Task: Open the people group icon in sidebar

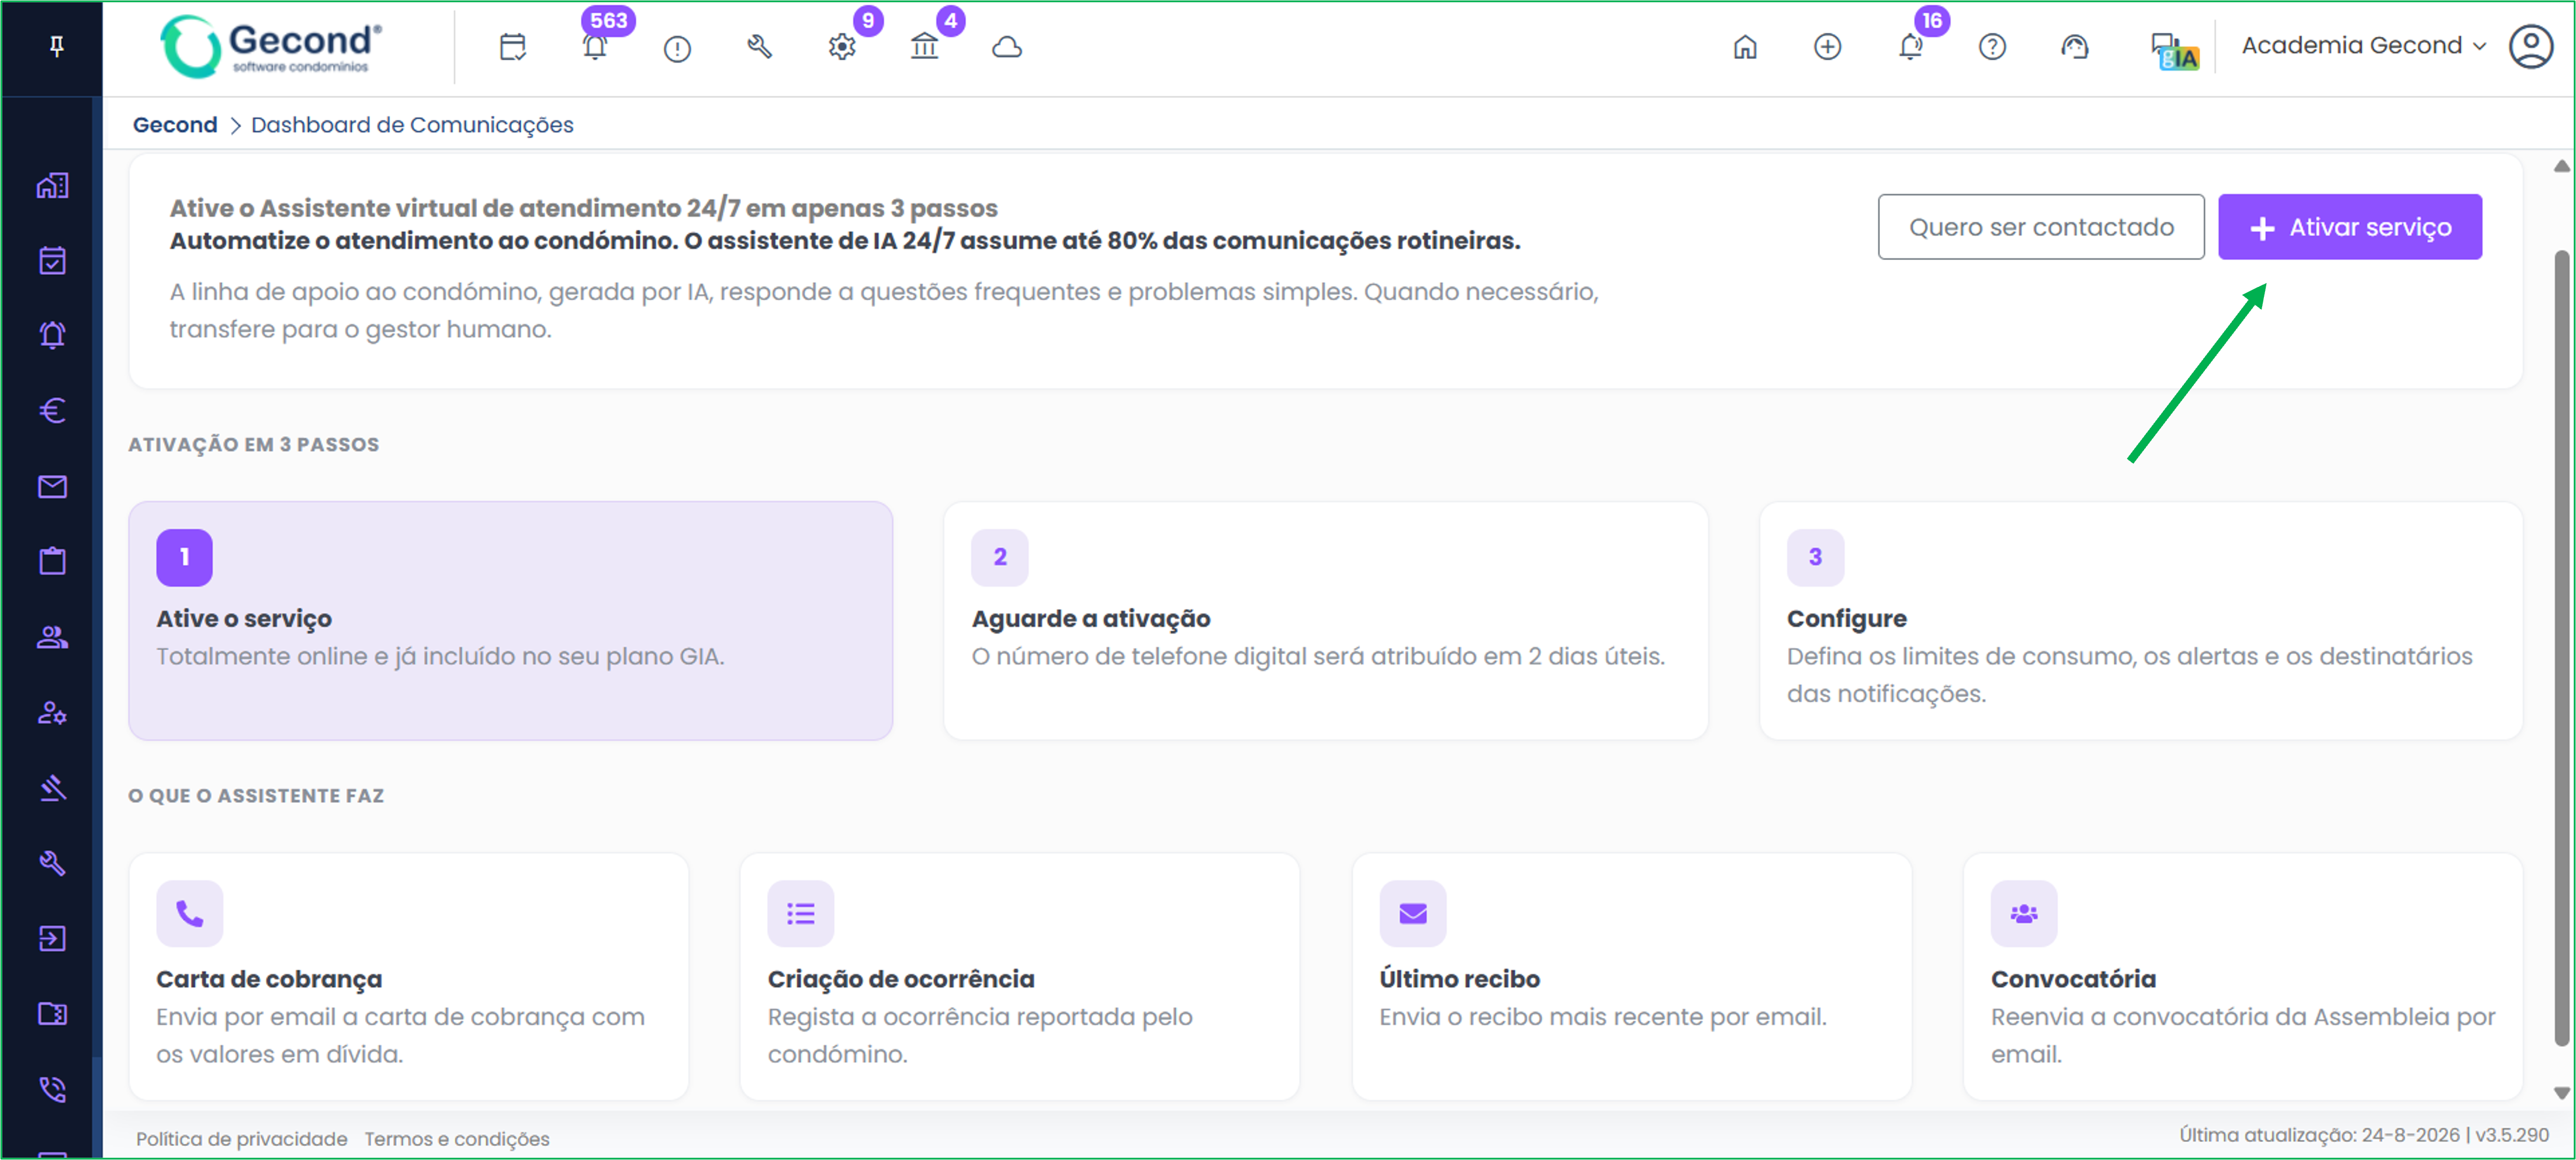Action: tap(53, 637)
